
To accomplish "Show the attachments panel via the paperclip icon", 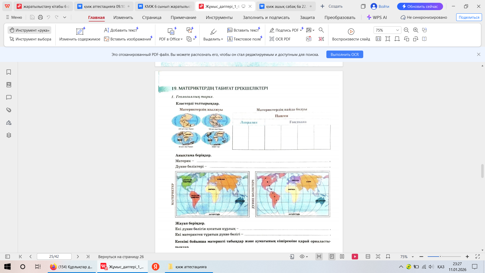I will 9,110.
